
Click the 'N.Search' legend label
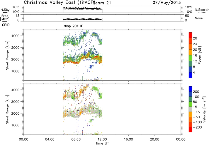pyautogui.click(x=202, y=10)
